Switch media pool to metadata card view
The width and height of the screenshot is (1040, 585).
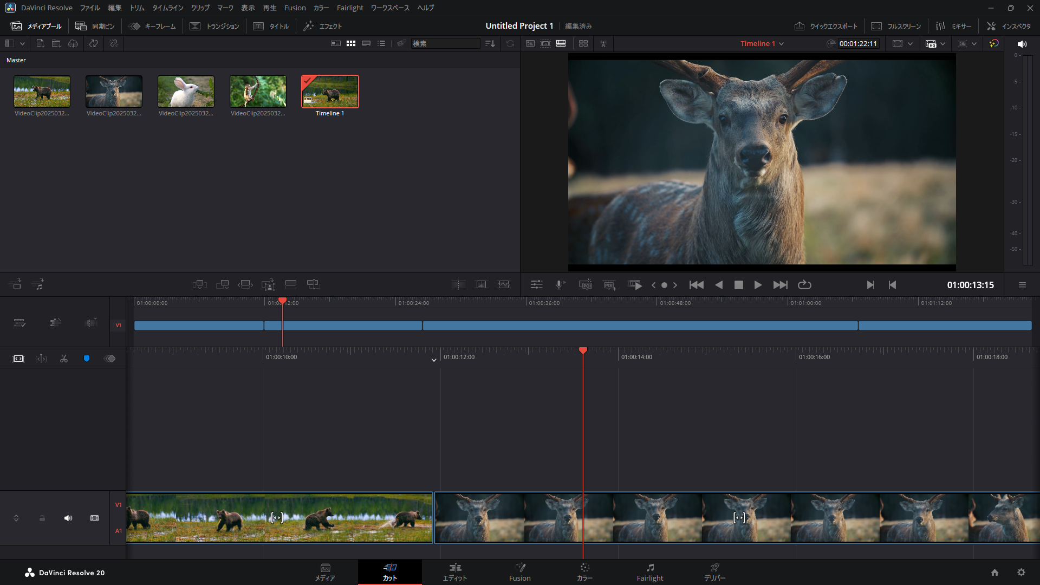click(x=336, y=43)
